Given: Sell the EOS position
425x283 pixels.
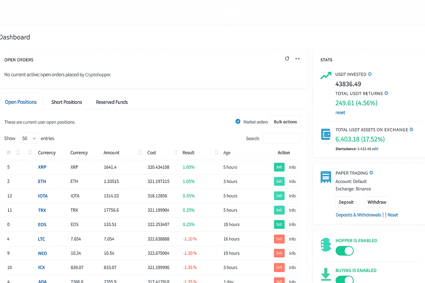Looking at the screenshot, I should click(x=279, y=224).
